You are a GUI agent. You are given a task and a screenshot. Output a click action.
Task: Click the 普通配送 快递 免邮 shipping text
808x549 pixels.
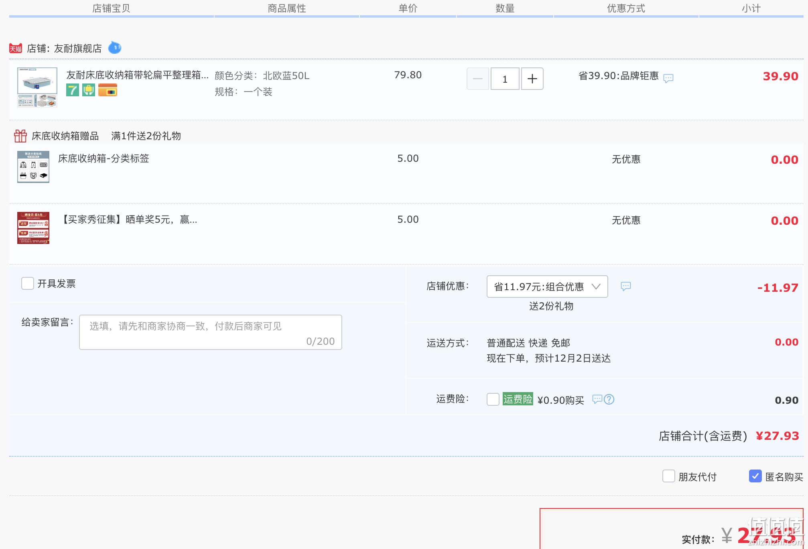(528, 343)
